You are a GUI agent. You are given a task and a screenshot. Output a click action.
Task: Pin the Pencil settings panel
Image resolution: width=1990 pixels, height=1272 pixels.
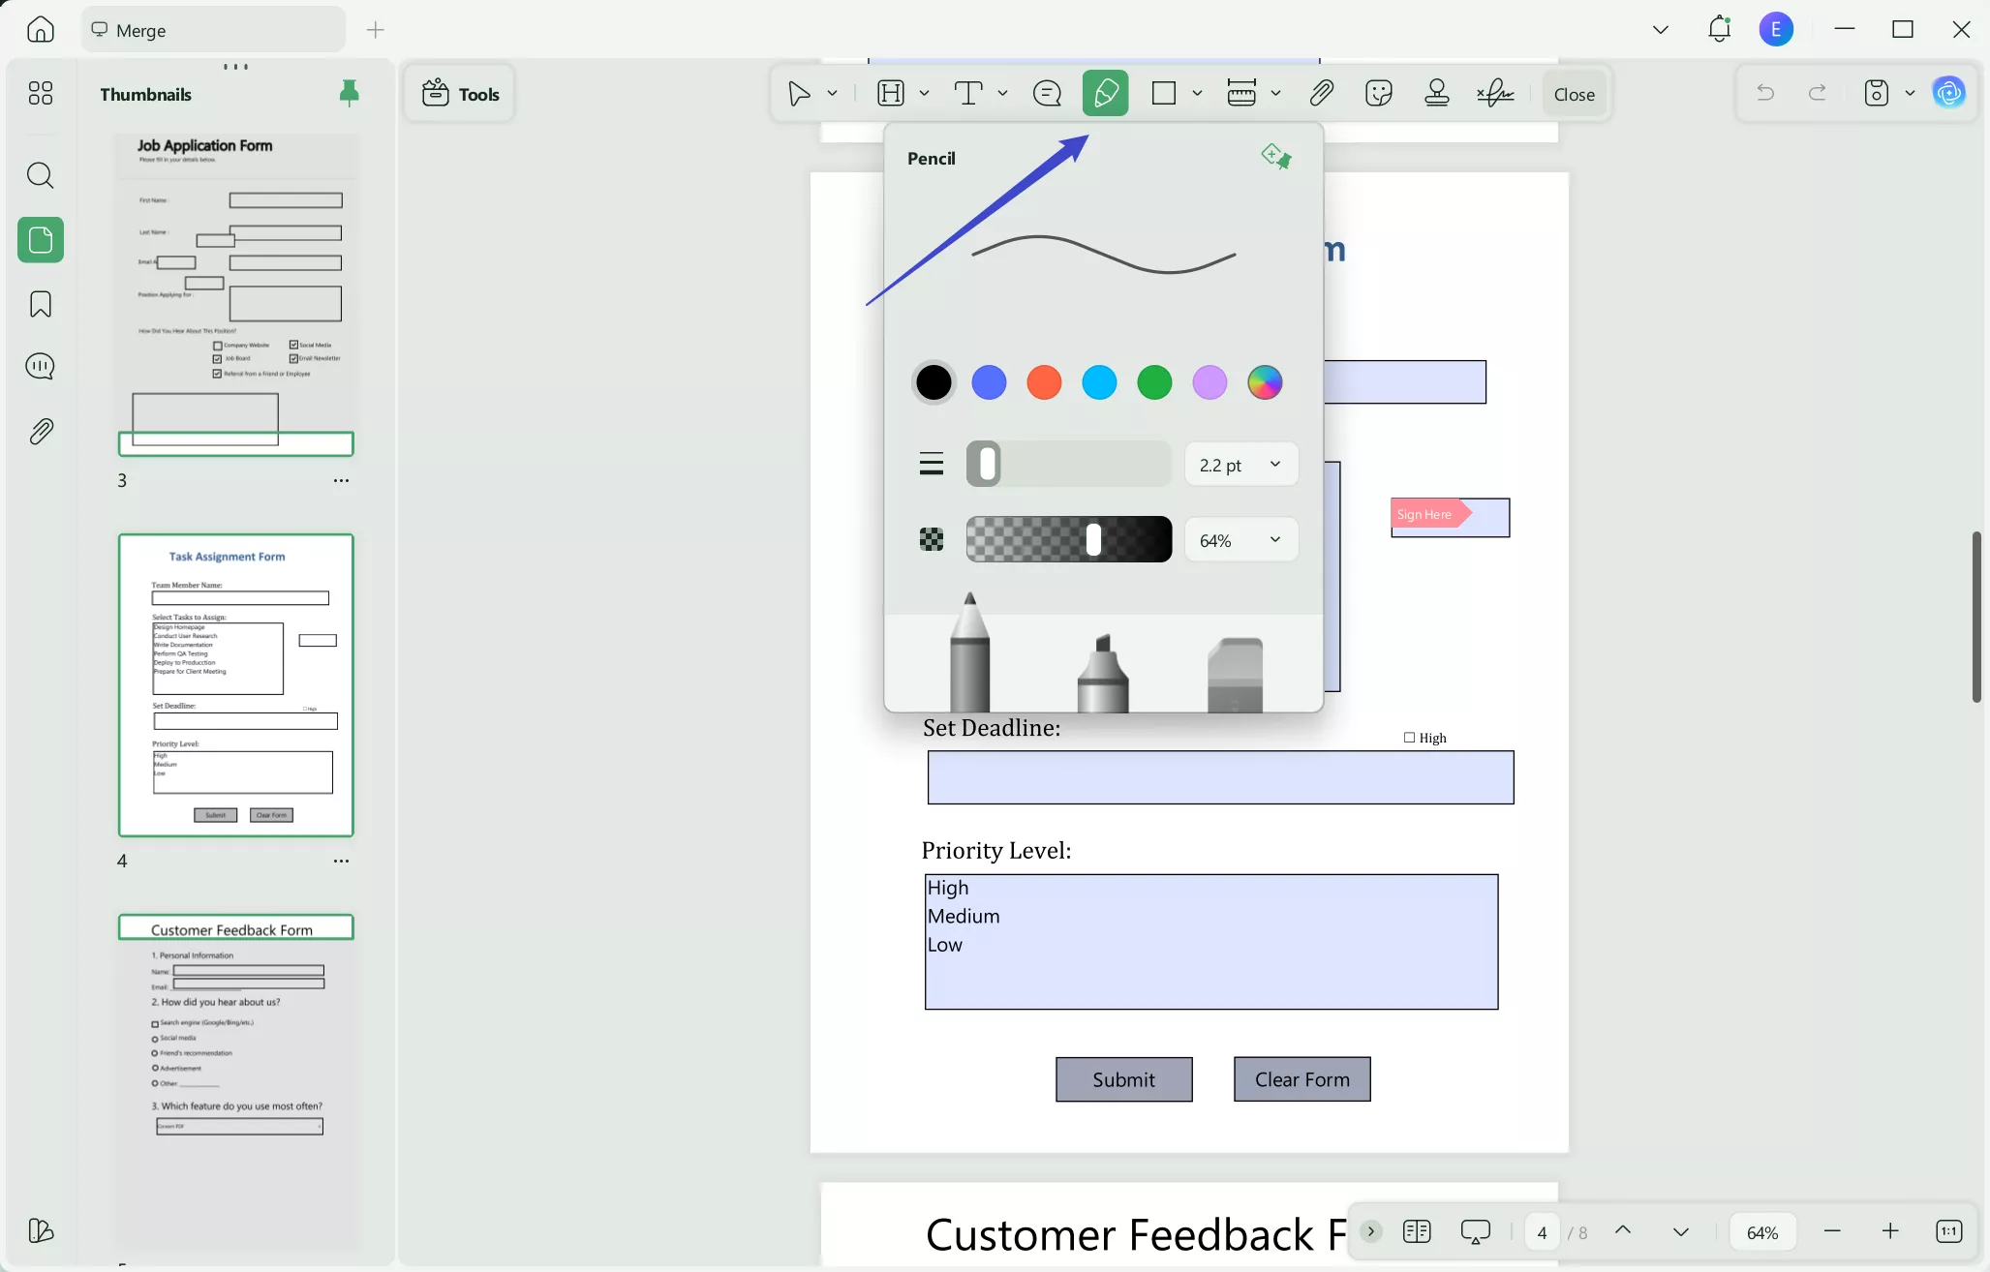point(1276,156)
